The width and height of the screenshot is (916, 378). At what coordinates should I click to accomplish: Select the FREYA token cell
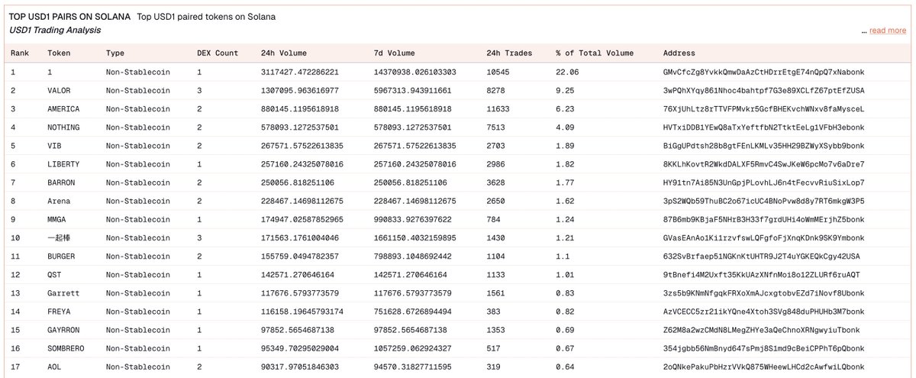59,311
